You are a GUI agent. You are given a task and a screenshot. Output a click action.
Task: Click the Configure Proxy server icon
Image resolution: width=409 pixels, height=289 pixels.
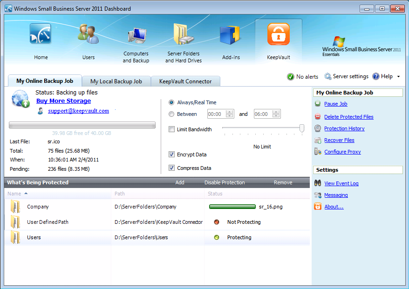coord(318,151)
